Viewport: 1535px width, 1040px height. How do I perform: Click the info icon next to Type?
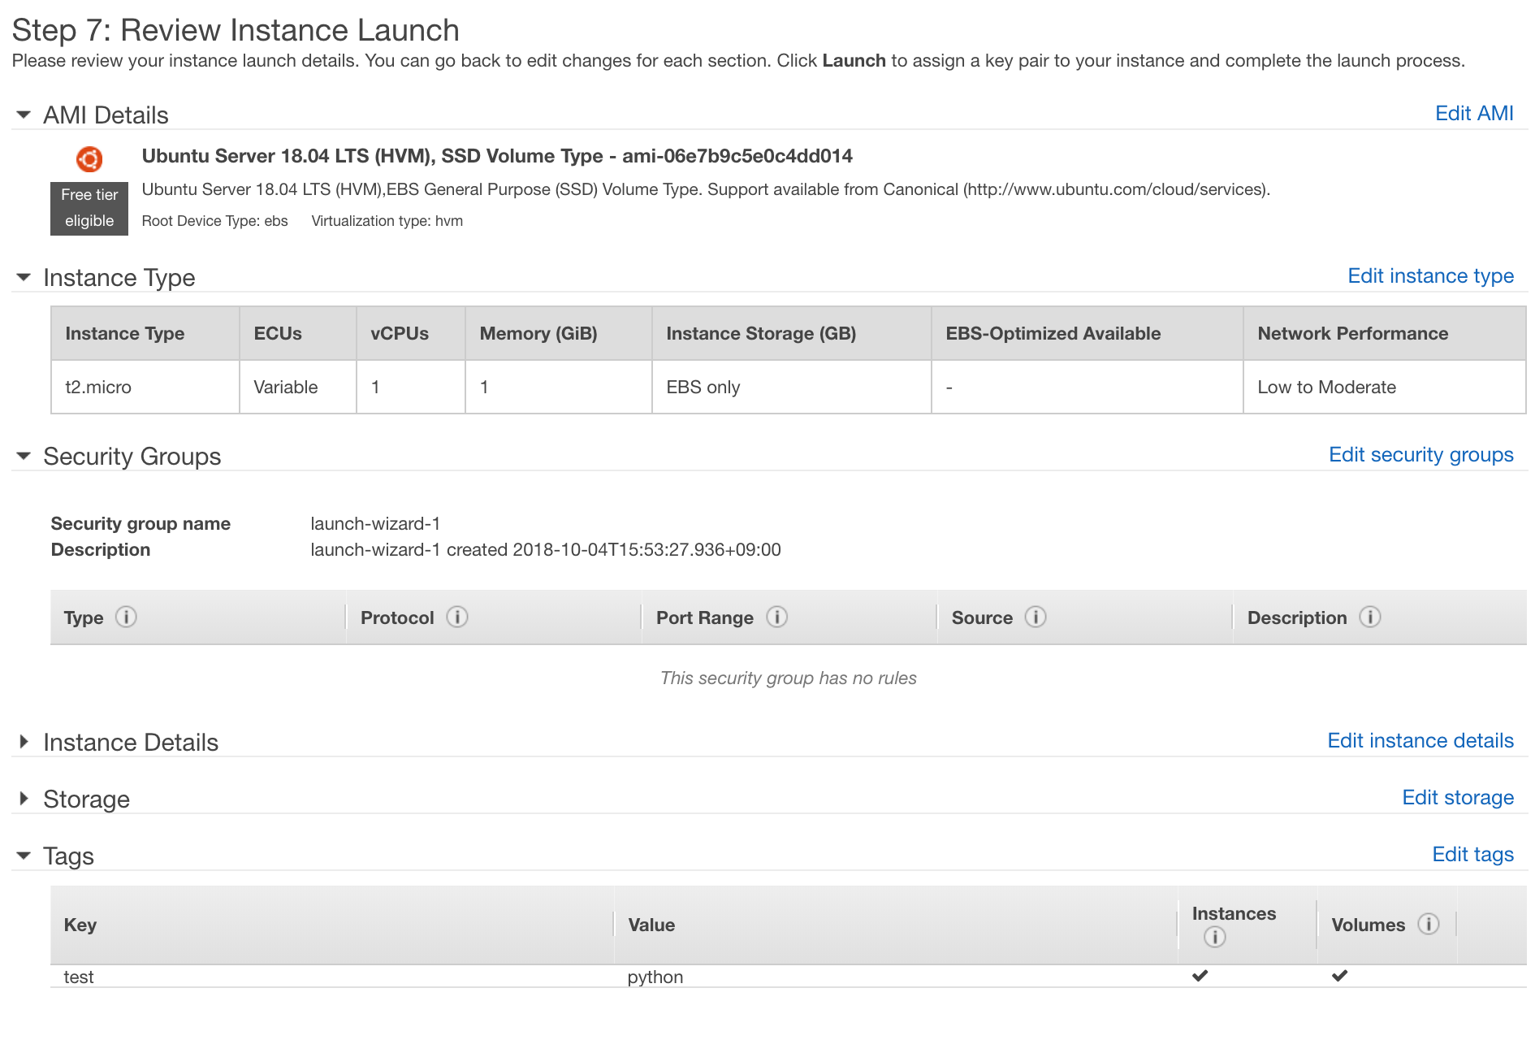coord(126,617)
